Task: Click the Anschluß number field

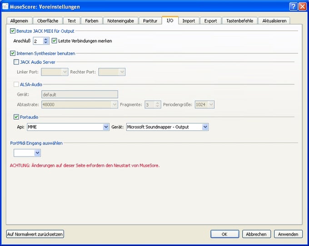Action: [38, 41]
